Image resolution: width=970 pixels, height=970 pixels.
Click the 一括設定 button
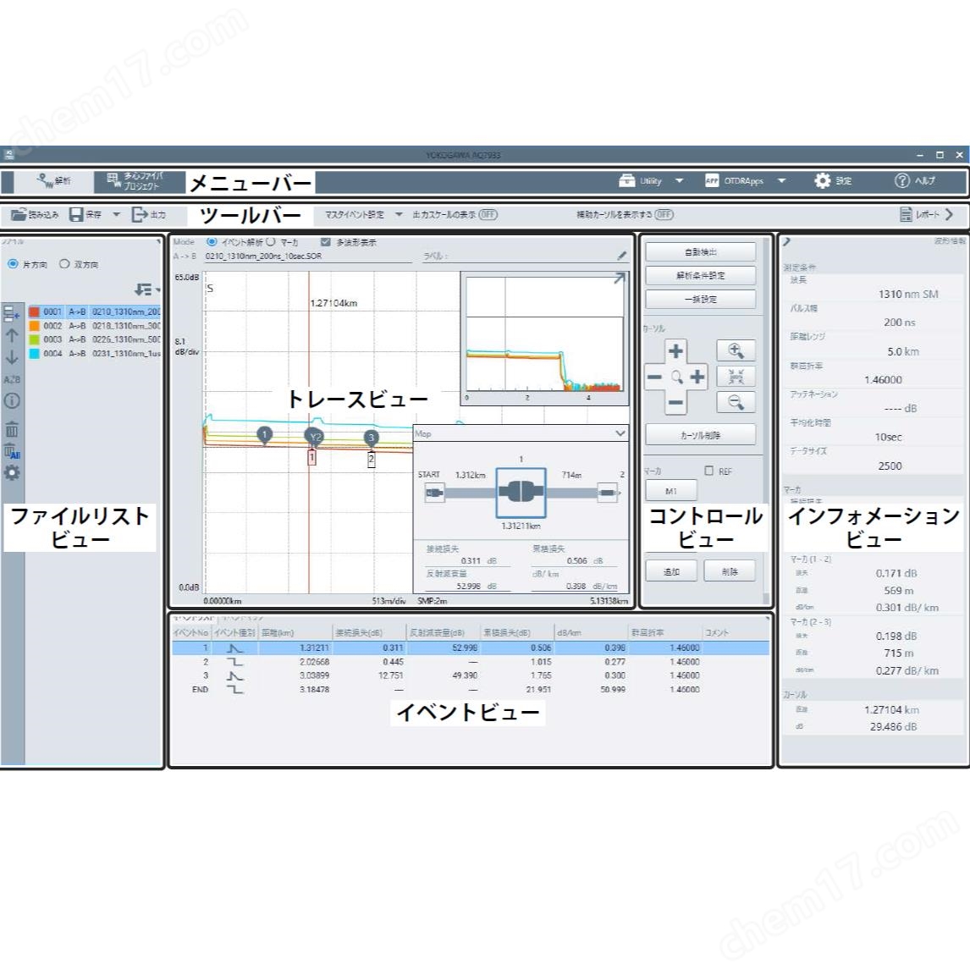(x=700, y=300)
